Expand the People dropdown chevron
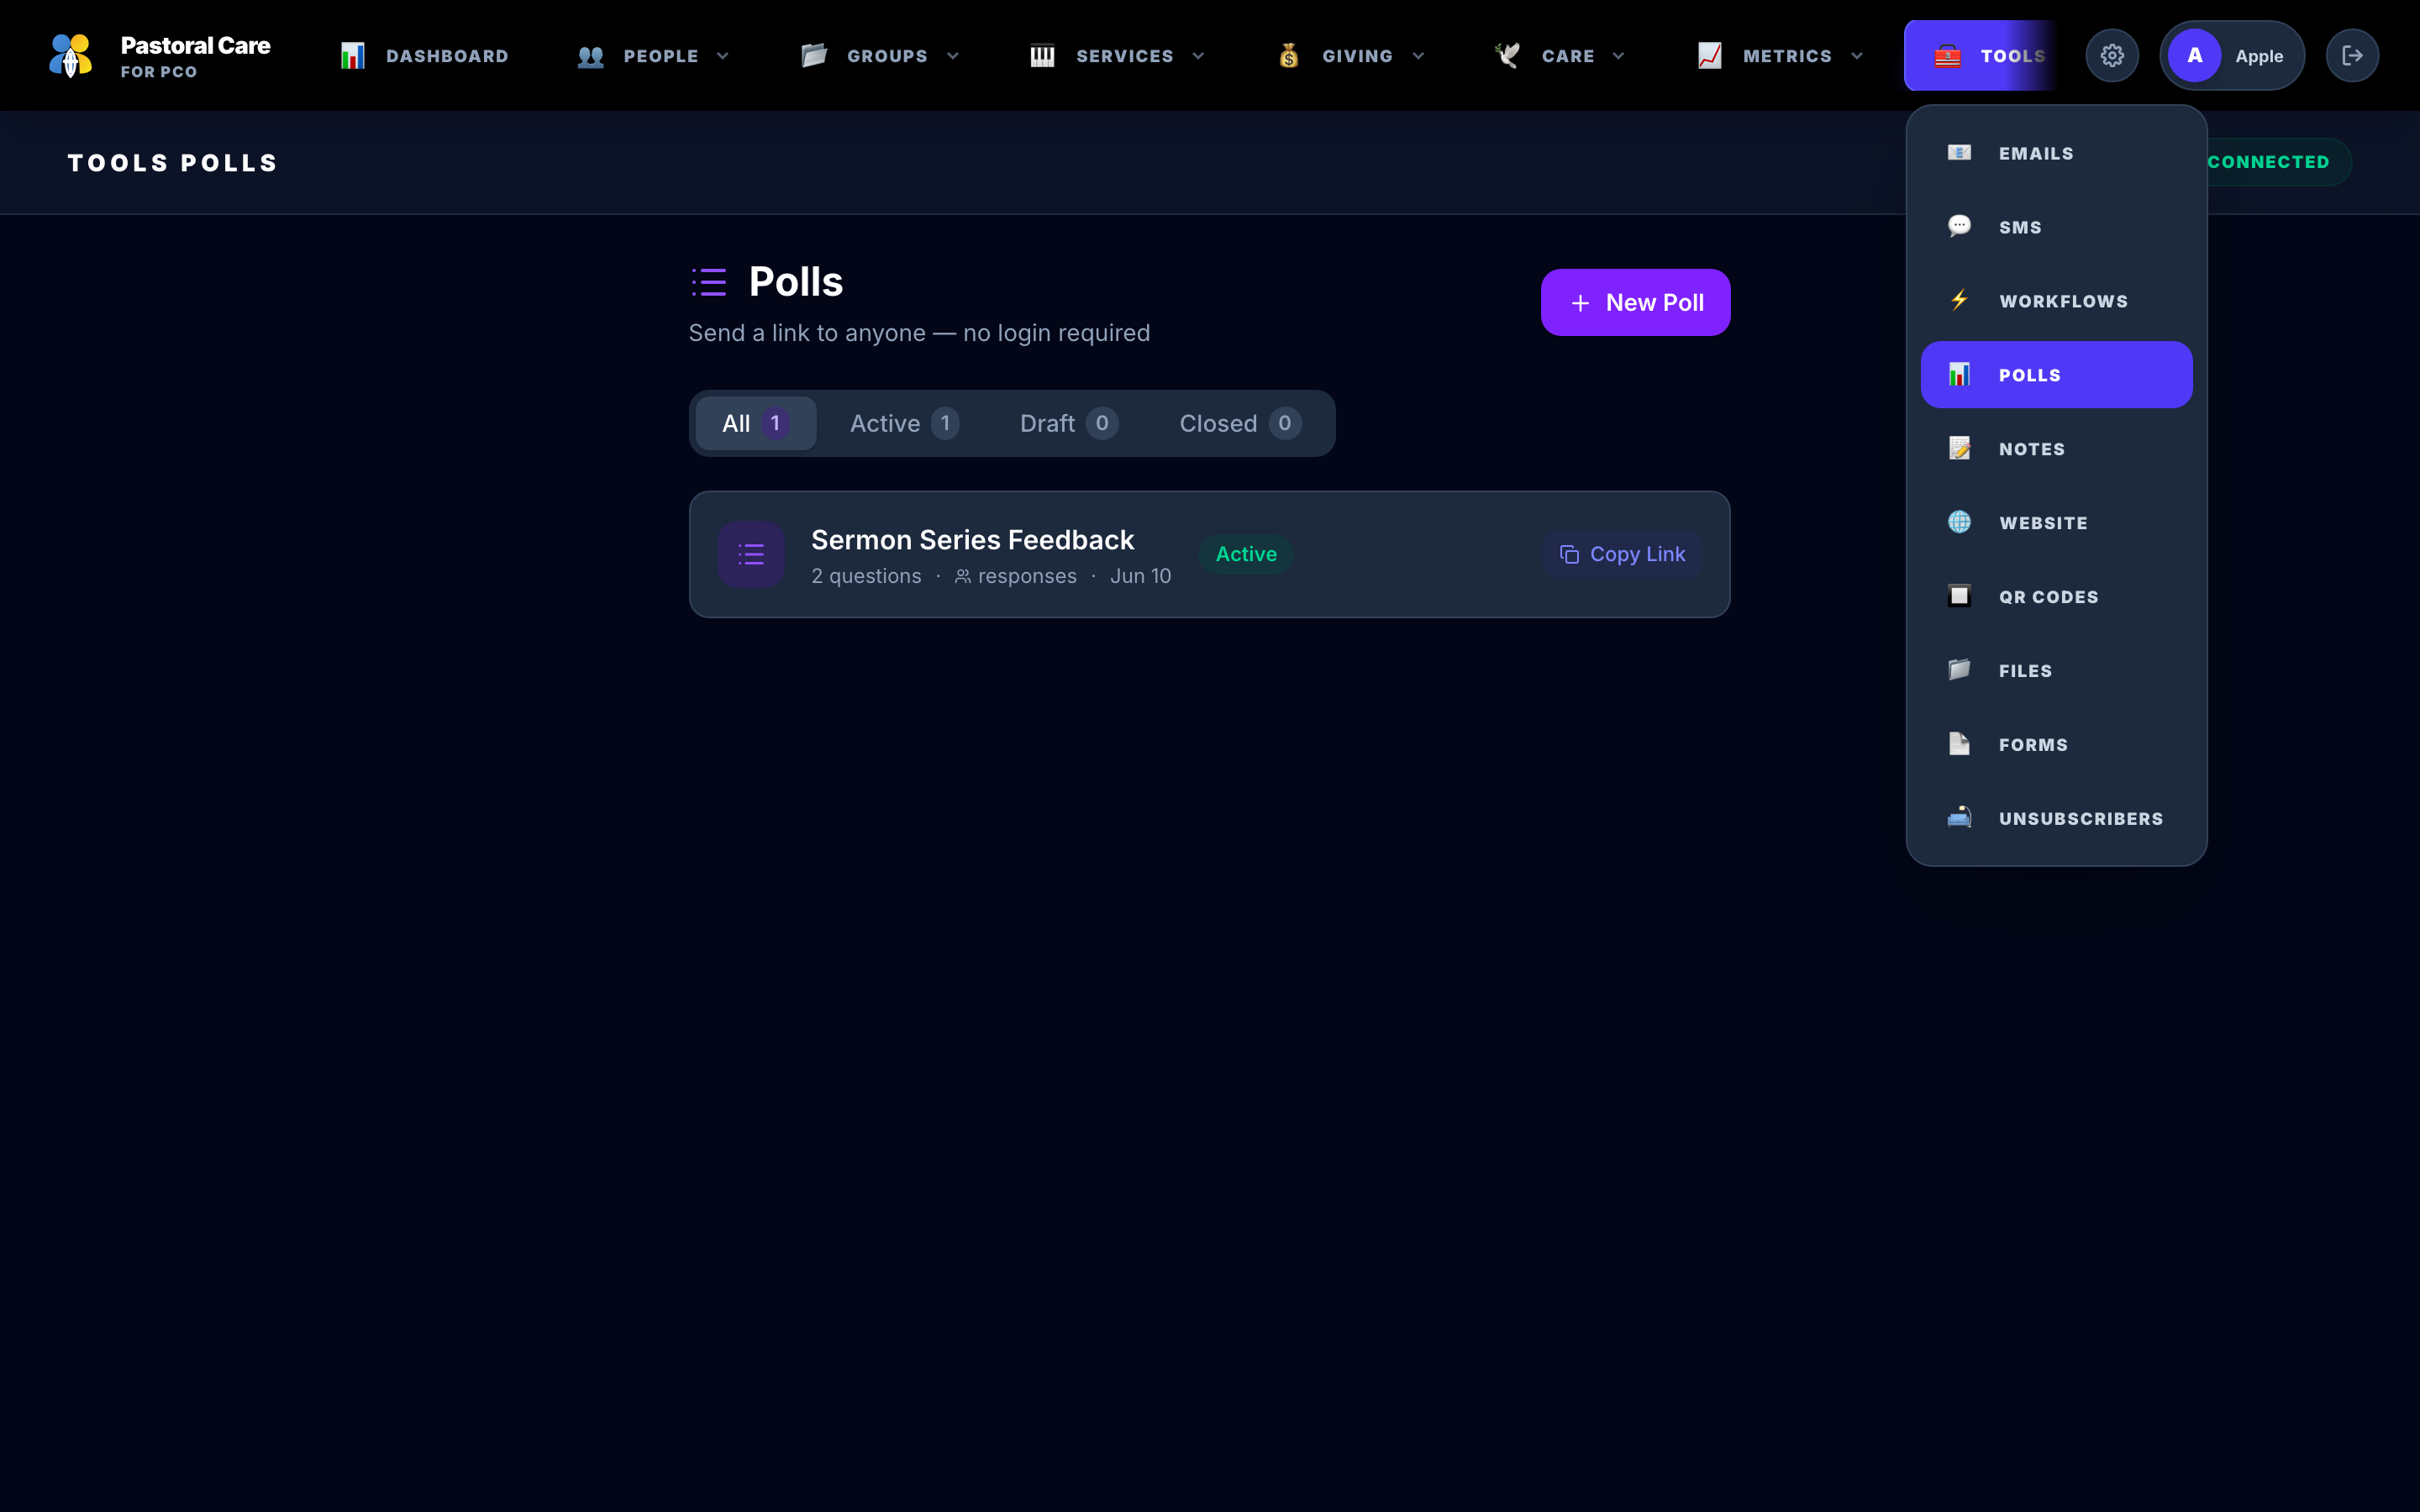 723,56
